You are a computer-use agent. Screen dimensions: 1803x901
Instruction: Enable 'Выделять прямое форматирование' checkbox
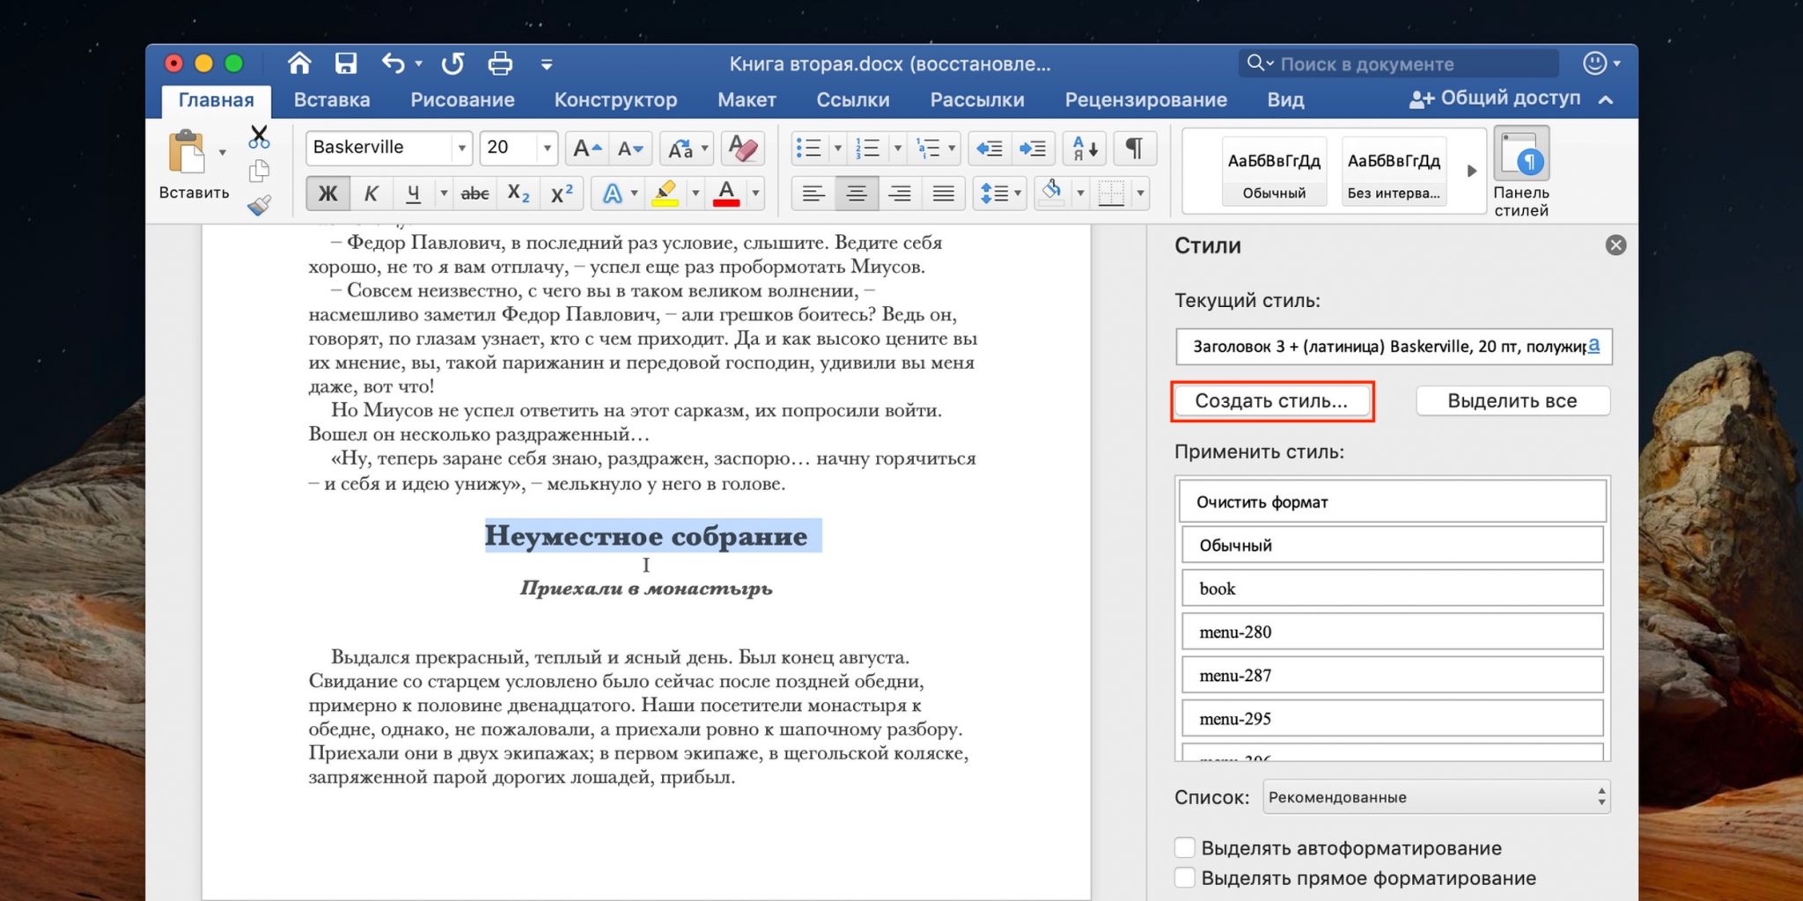1185,877
